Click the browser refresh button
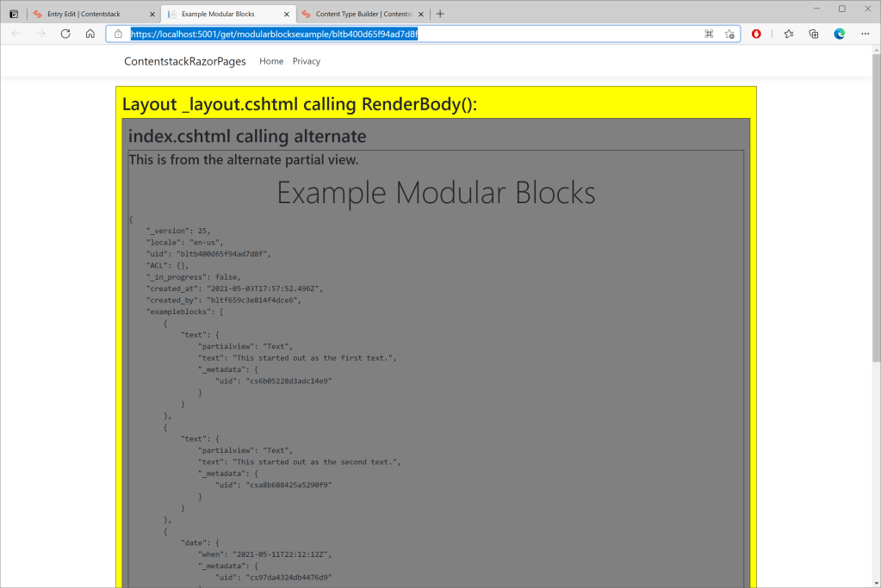This screenshot has height=588, width=881. click(x=65, y=34)
